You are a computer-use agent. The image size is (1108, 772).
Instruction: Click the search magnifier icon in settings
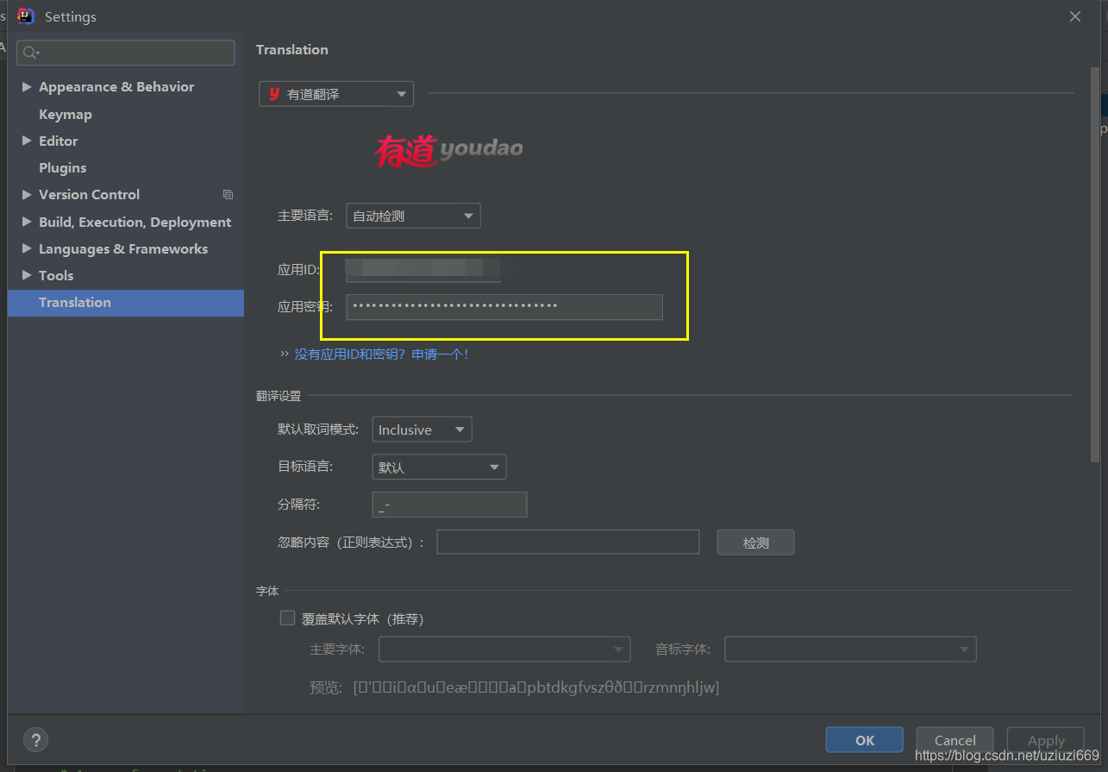click(x=30, y=53)
